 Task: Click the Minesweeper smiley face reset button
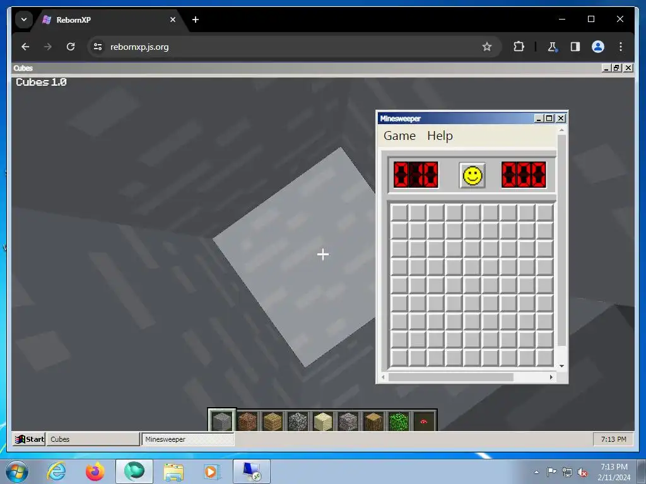click(x=472, y=175)
